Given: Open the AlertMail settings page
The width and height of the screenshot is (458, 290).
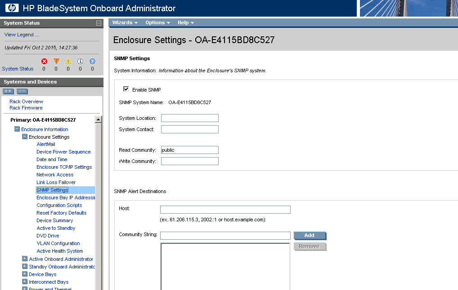Looking at the screenshot, I should [x=46, y=144].
